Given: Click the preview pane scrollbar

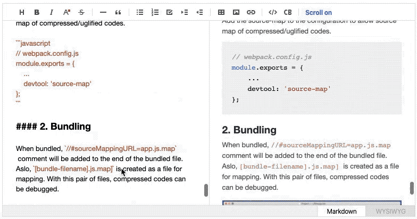Looking at the screenshot, I should [x=412, y=188].
